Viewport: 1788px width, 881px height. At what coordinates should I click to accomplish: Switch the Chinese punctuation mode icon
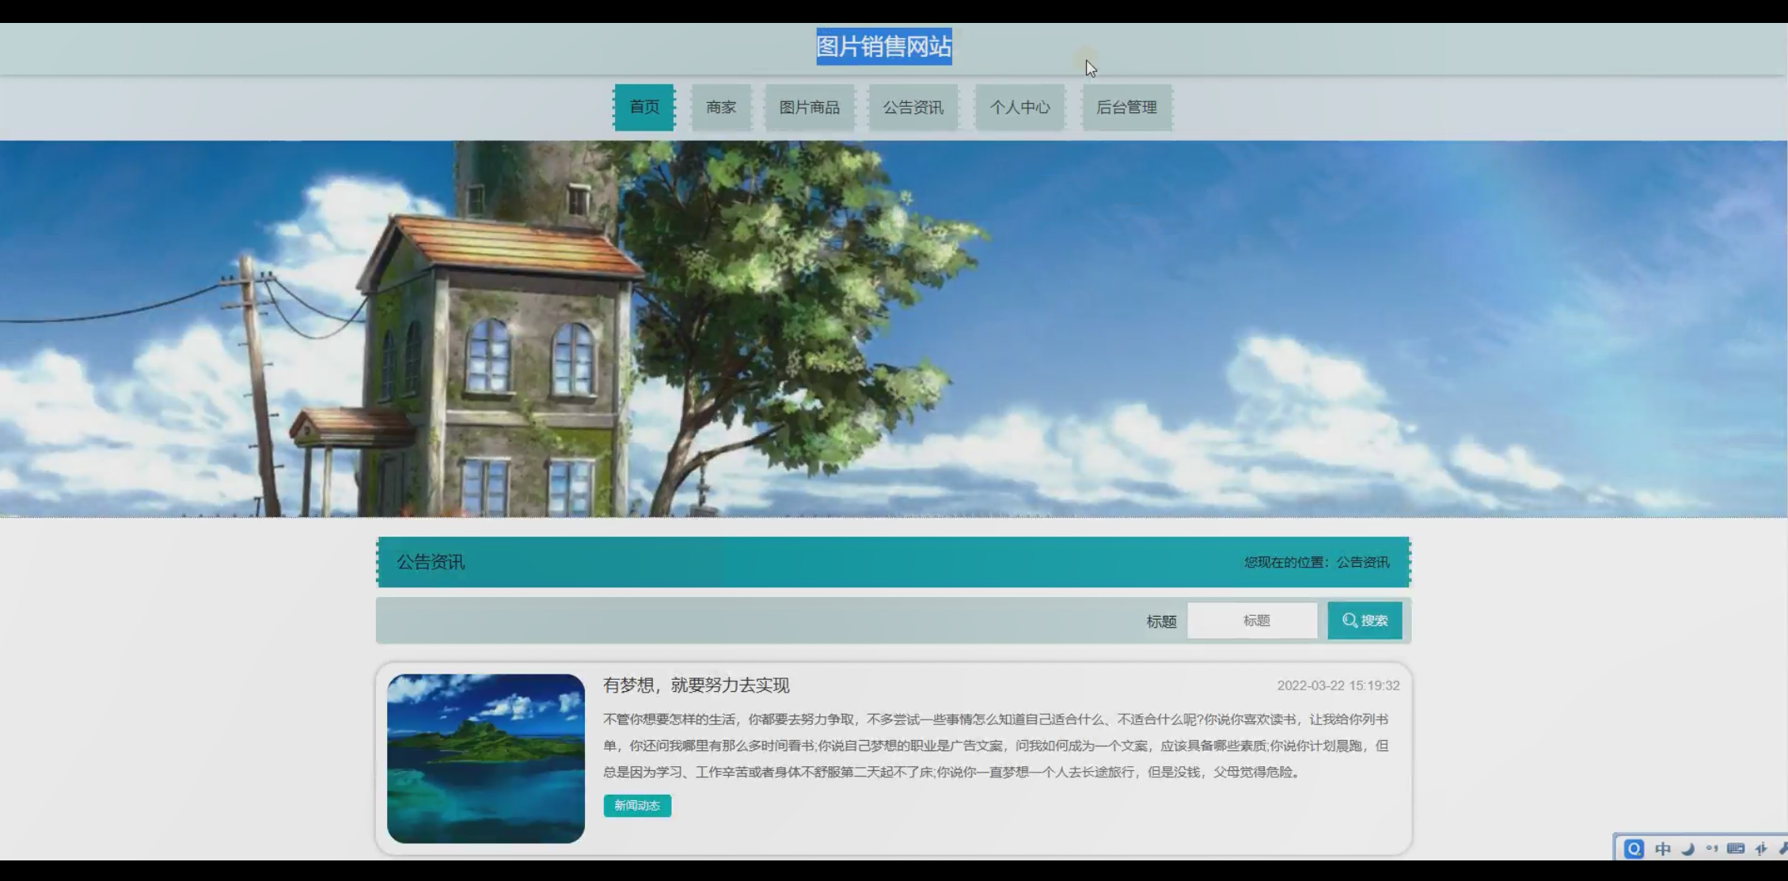[x=1712, y=849]
